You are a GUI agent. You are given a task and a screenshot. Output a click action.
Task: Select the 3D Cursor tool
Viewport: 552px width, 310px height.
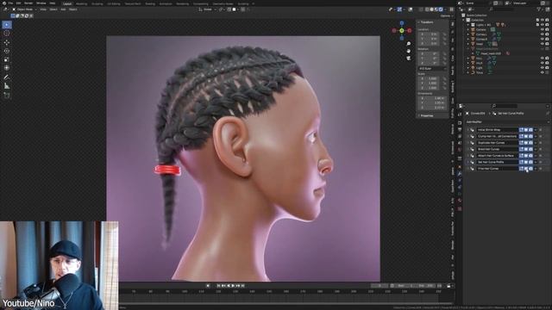click(7, 34)
